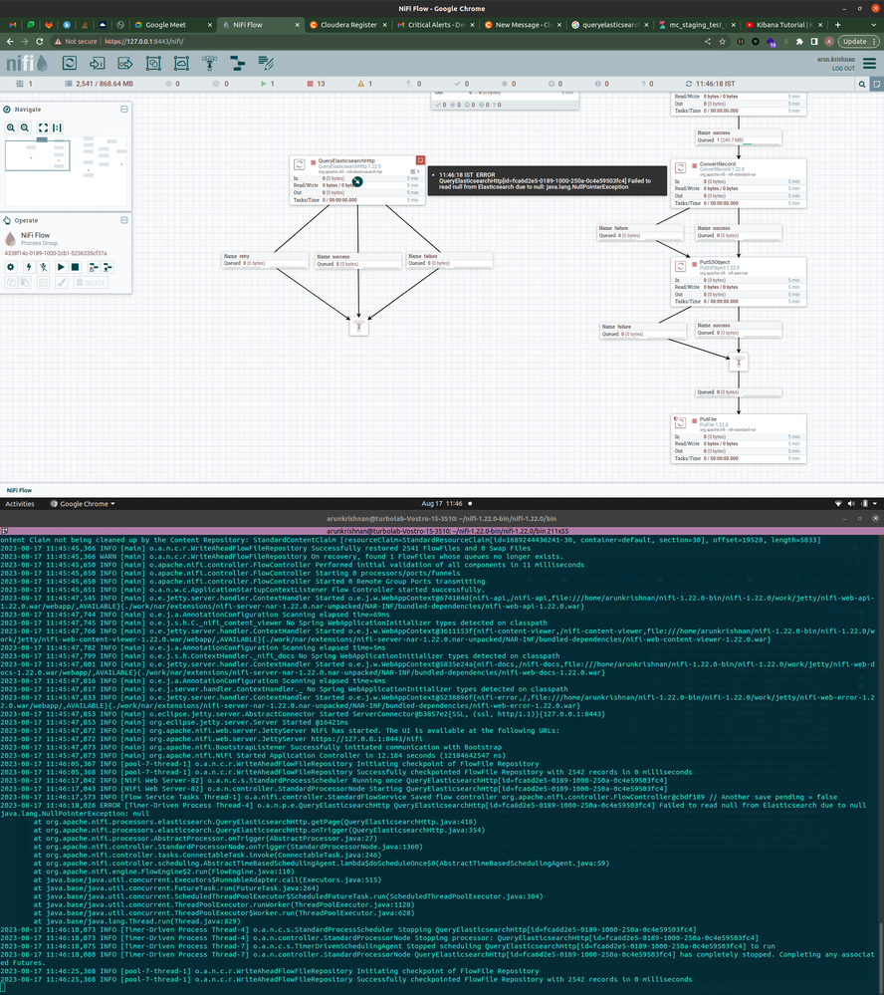Click the red bulletin icon on QueryElasticsearchHttp
This screenshot has width=884, height=995.
click(x=420, y=160)
